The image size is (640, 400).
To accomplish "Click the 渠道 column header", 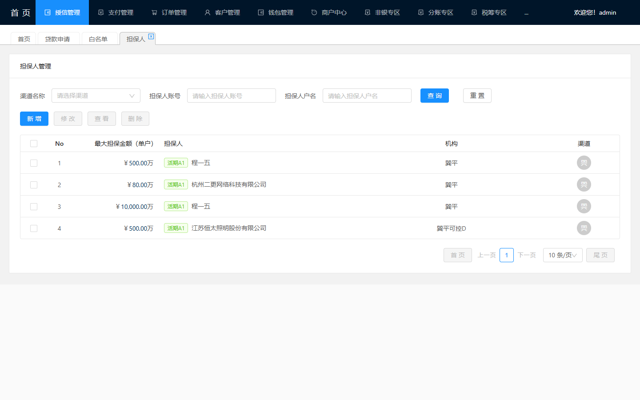I will [584, 144].
